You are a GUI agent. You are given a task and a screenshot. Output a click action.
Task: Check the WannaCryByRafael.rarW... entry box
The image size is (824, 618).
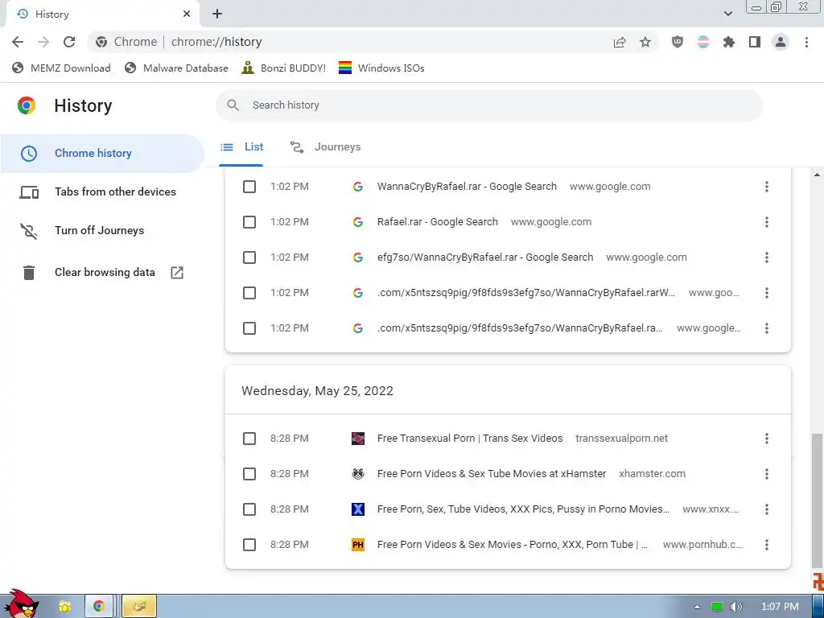(249, 293)
